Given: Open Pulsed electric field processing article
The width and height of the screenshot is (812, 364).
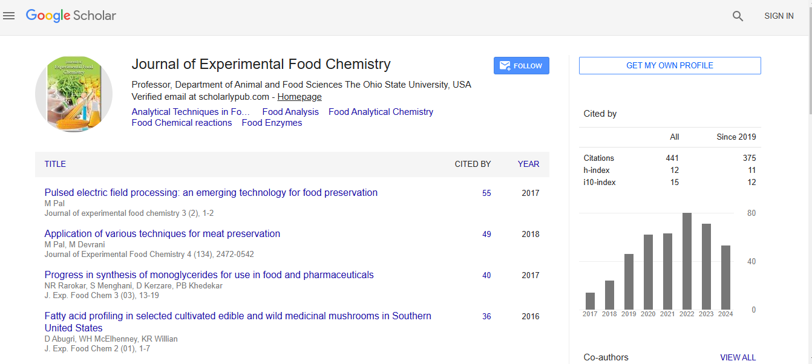Looking at the screenshot, I should click(211, 193).
